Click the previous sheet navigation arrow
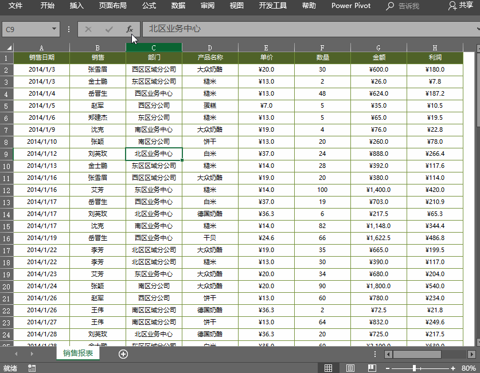Image resolution: width=480 pixels, height=373 pixels. (x=16, y=354)
